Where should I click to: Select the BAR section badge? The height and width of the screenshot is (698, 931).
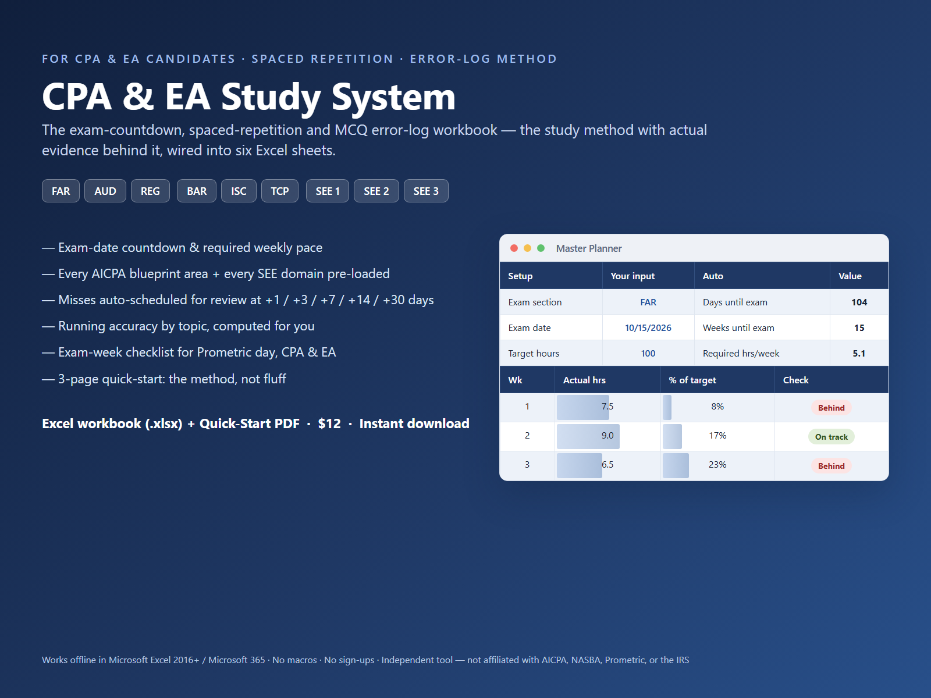197,191
